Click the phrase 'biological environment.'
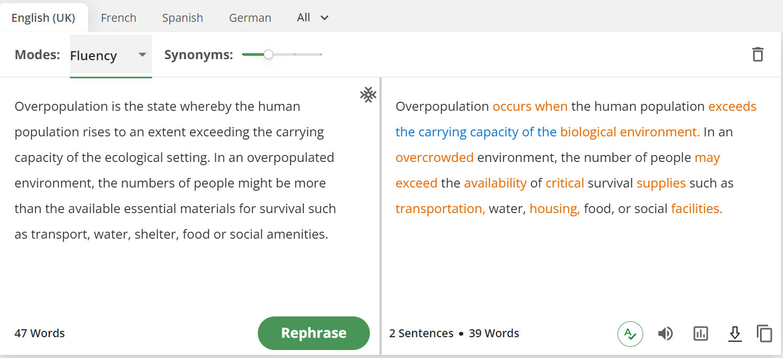This screenshot has width=783, height=358. (630, 132)
